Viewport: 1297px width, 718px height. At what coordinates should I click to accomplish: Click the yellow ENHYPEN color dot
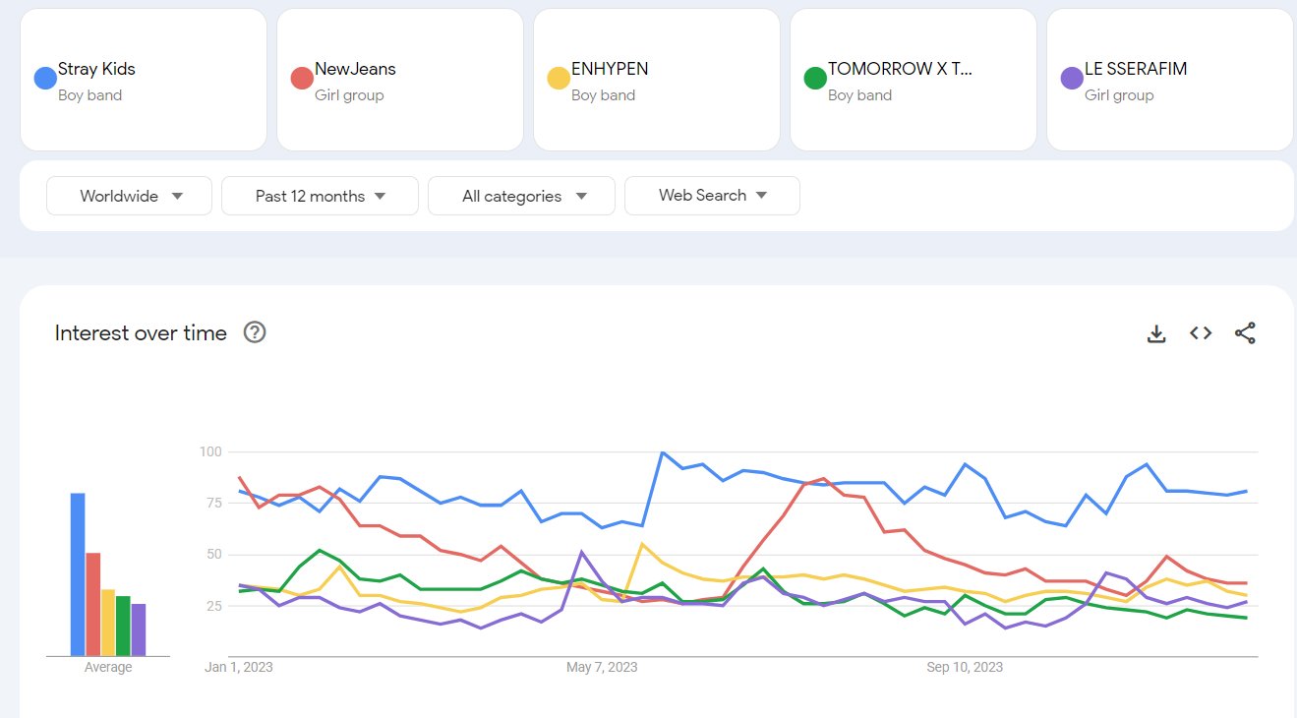(x=559, y=78)
